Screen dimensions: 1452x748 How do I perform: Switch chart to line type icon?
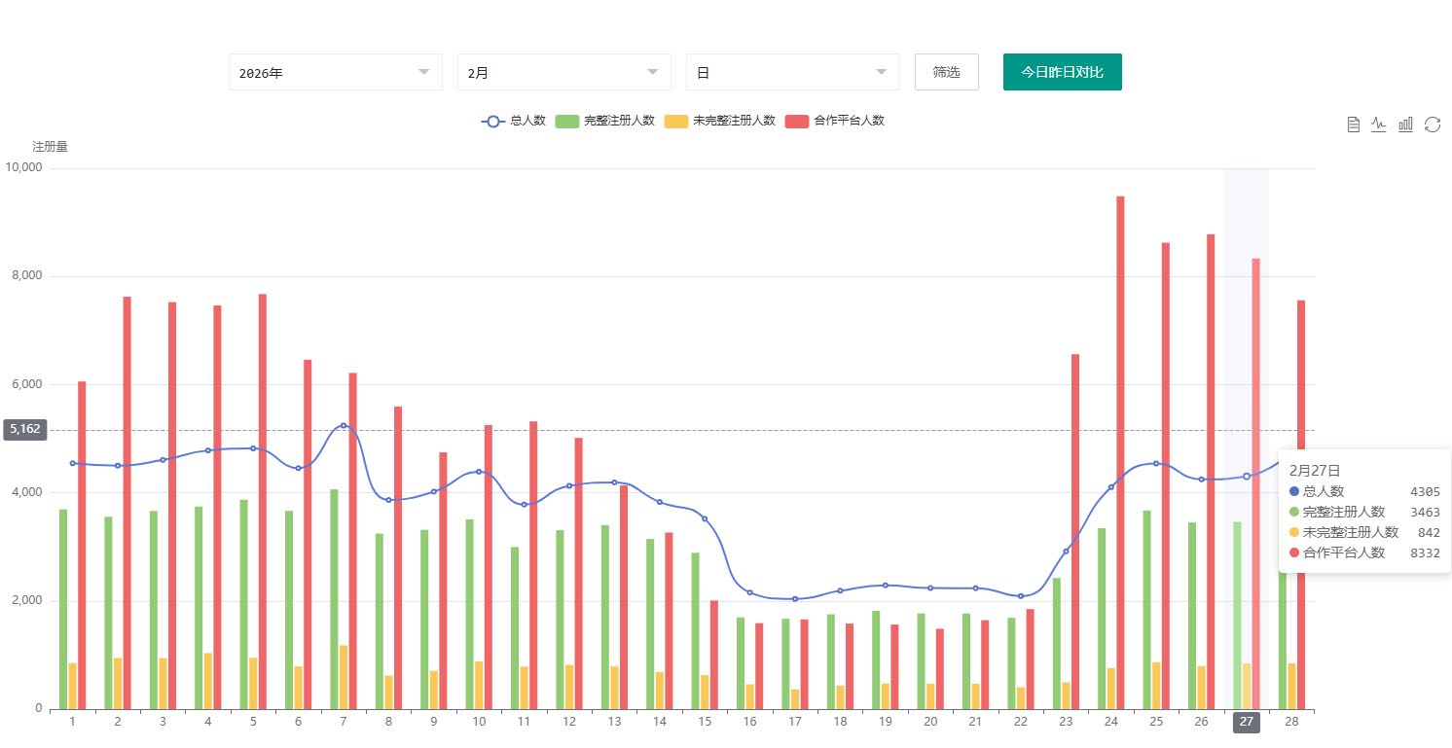point(1379,125)
